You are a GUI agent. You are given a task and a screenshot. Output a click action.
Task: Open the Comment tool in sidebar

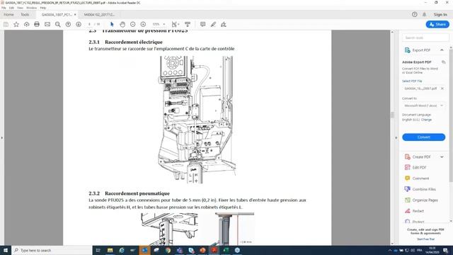click(x=420, y=178)
